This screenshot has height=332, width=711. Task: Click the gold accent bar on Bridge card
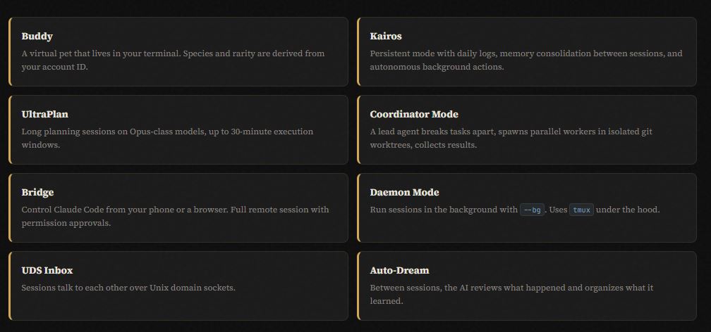[10, 207]
